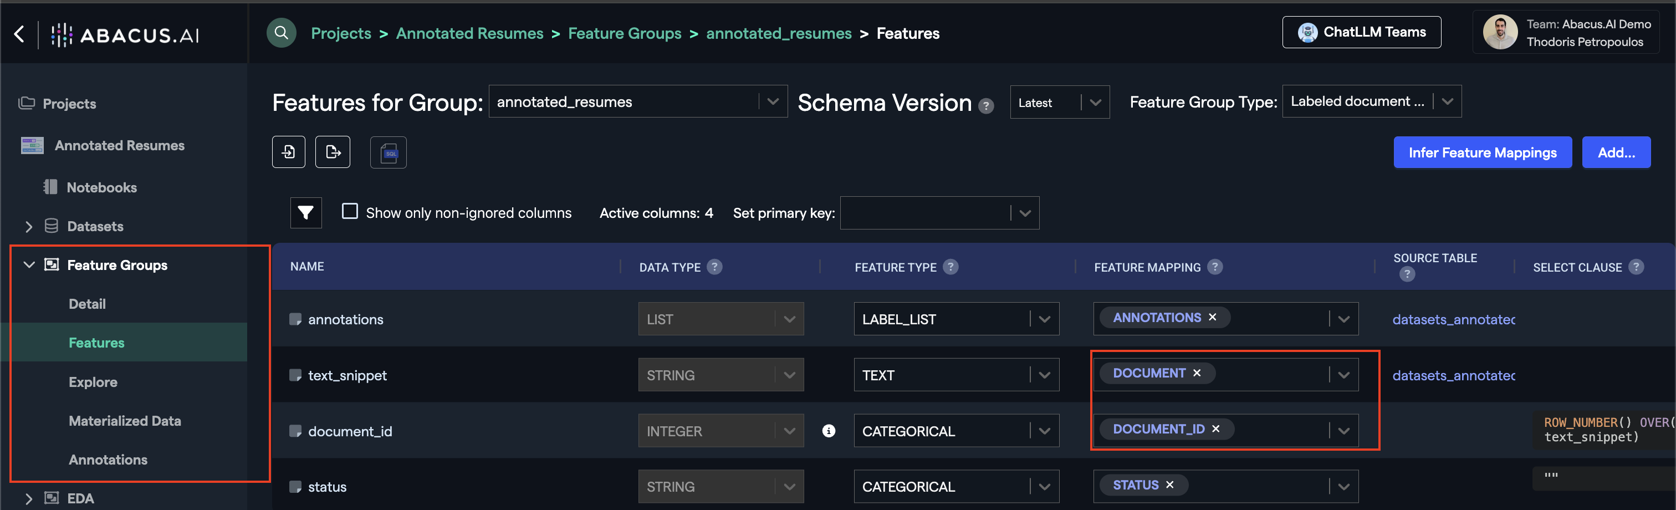1676x510 pixels.
Task: Click the import file icon button
Action: [288, 152]
